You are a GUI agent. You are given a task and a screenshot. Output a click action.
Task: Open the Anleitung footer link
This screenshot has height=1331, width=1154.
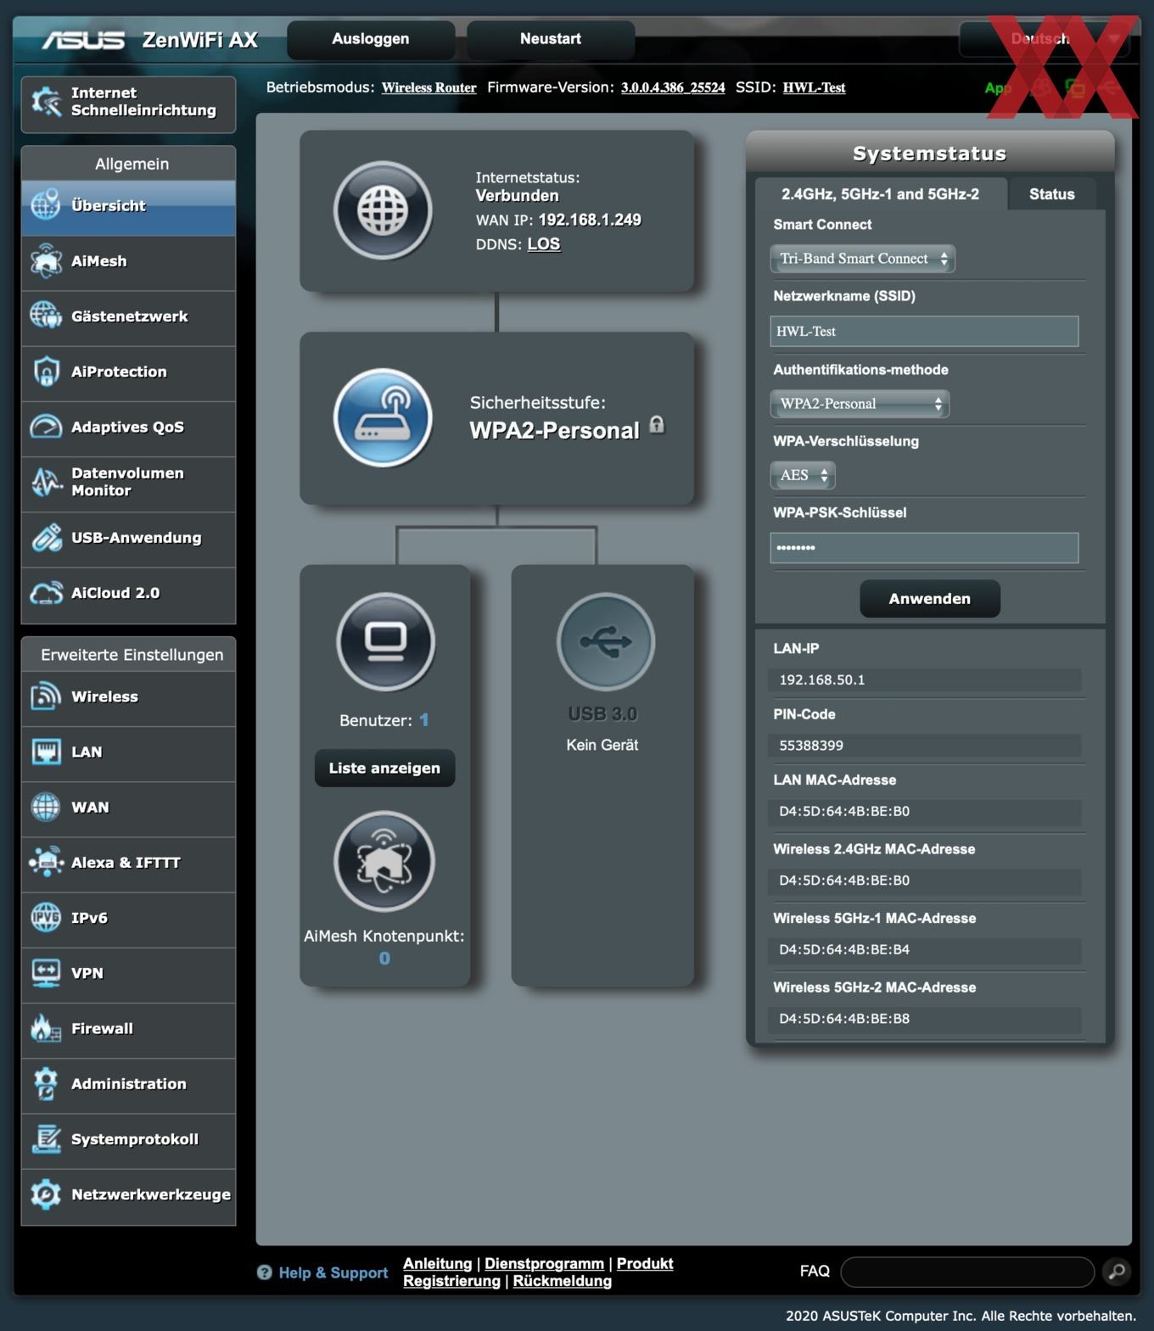[x=437, y=1263]
